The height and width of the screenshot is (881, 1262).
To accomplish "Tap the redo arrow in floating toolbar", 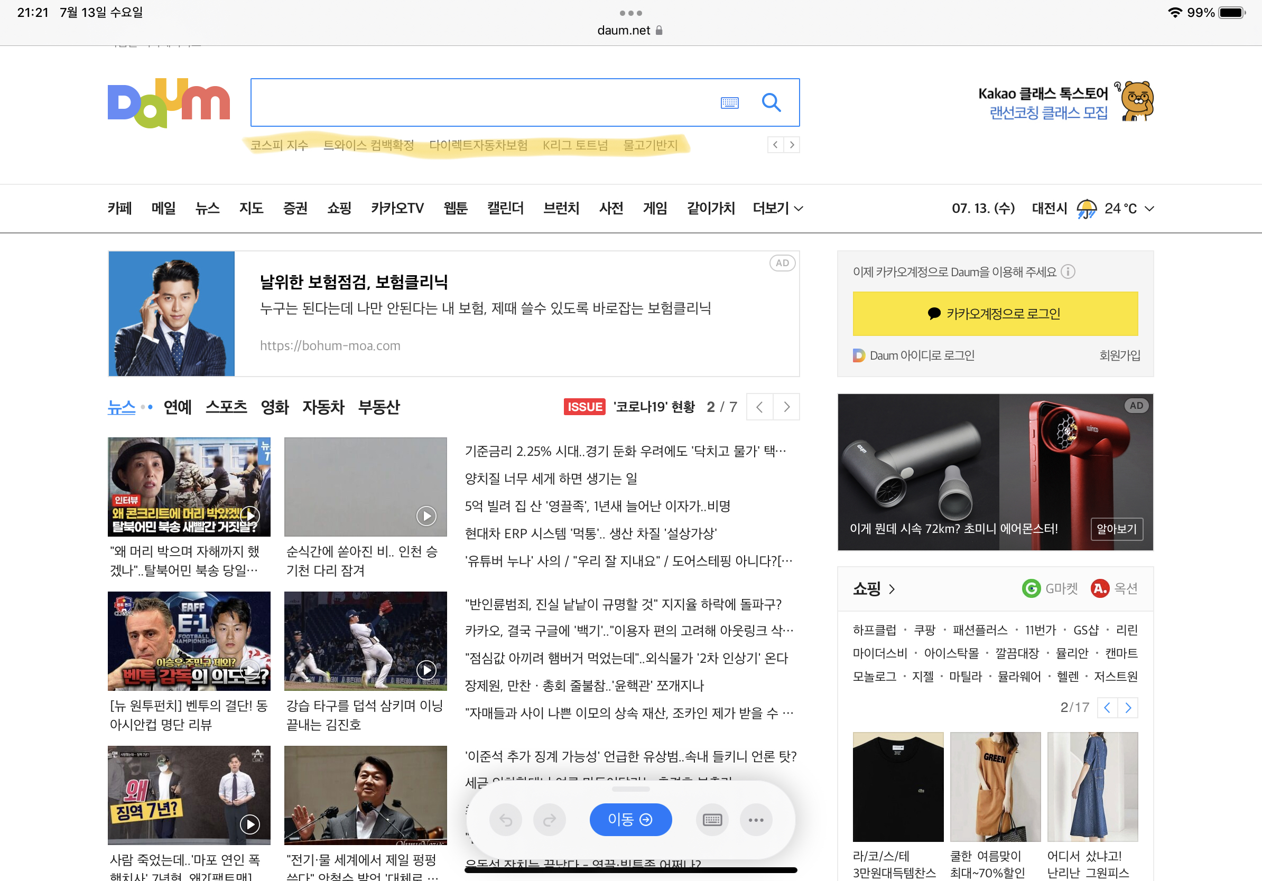I will pyautogui.click(x=549, y=820).
